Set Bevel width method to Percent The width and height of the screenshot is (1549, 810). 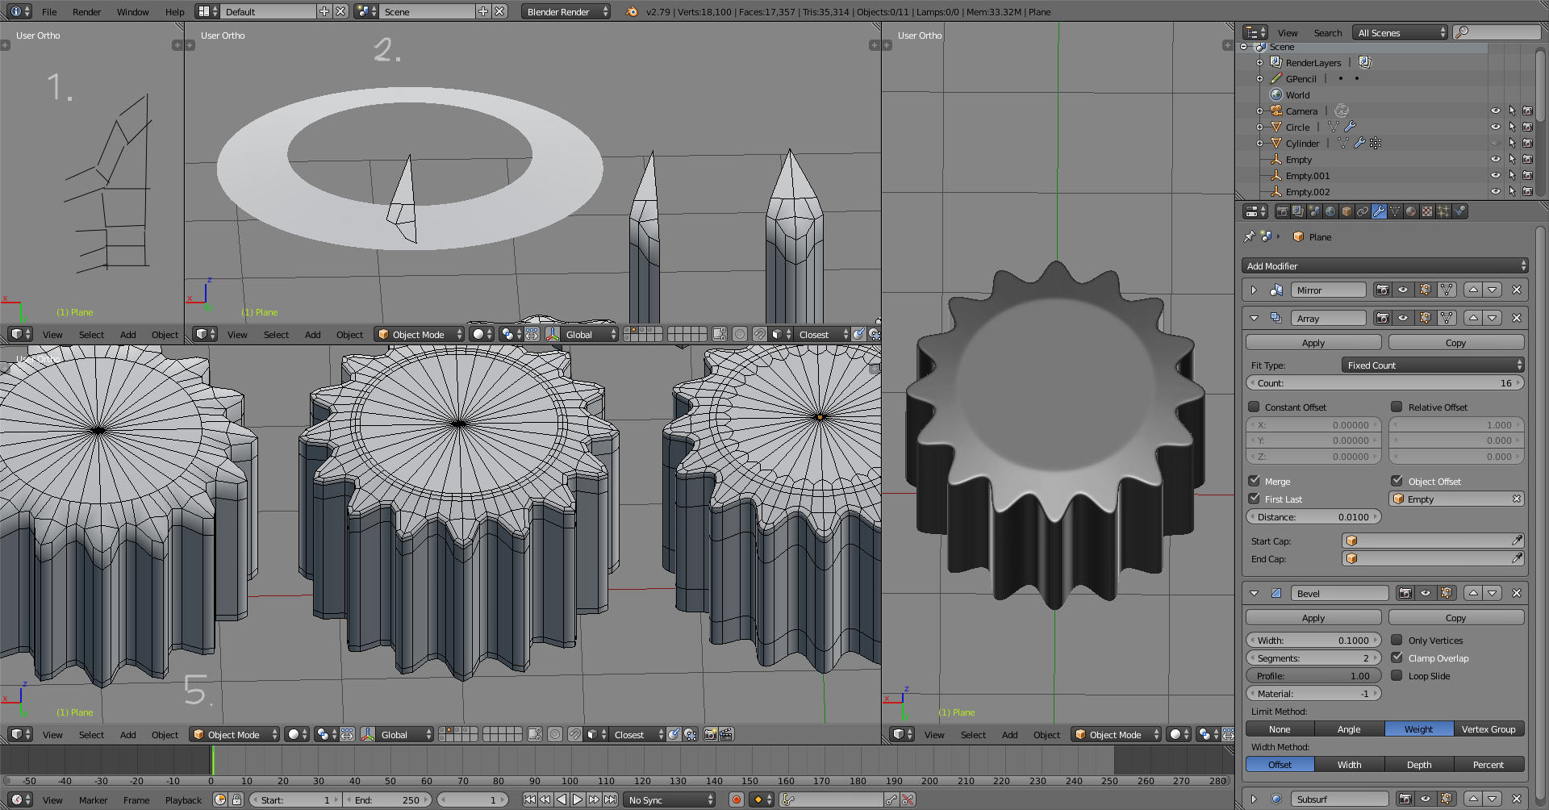pyautogui.click(x=1488, y=764)
